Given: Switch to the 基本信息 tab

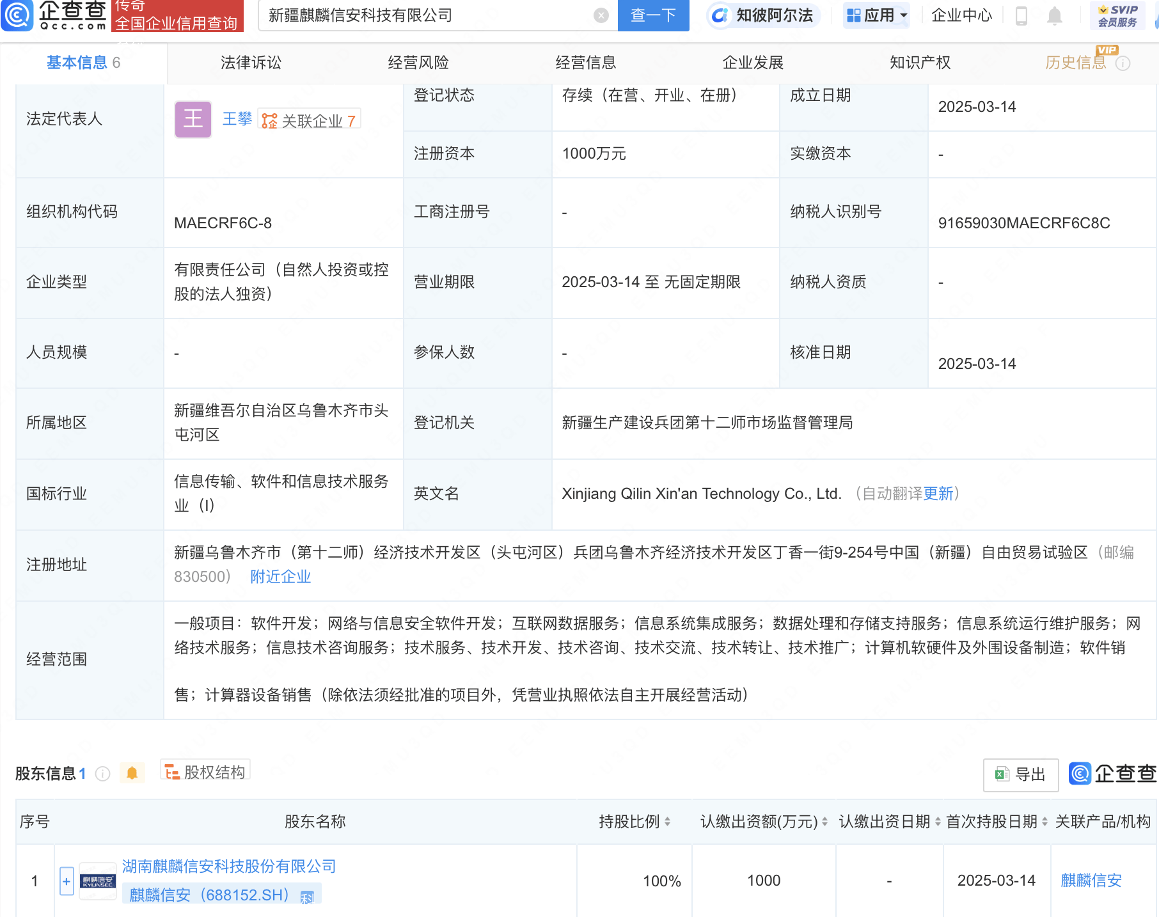Looking at the screenshot, I should pos(83,63).
